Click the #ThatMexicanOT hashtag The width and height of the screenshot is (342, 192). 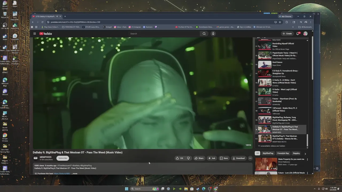coord(65,166)
